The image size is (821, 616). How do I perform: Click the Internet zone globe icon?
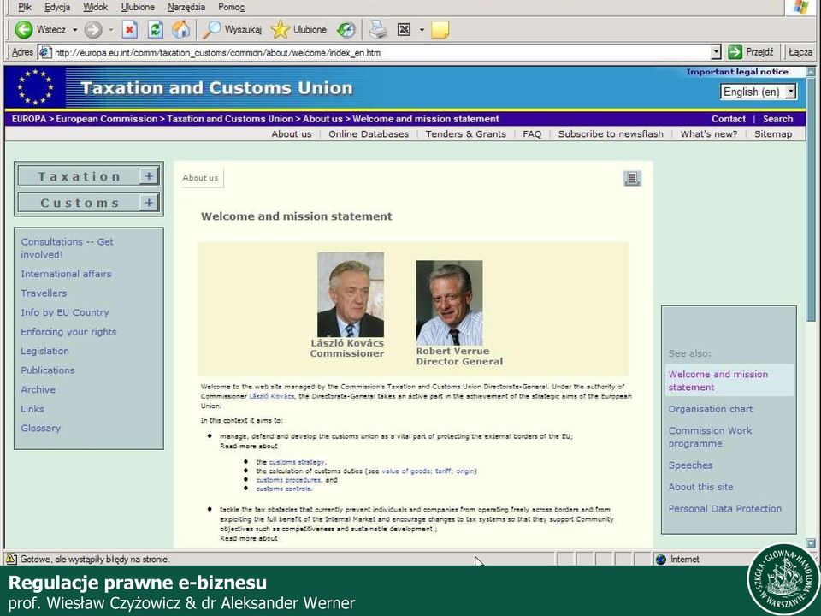coord(661,559)
